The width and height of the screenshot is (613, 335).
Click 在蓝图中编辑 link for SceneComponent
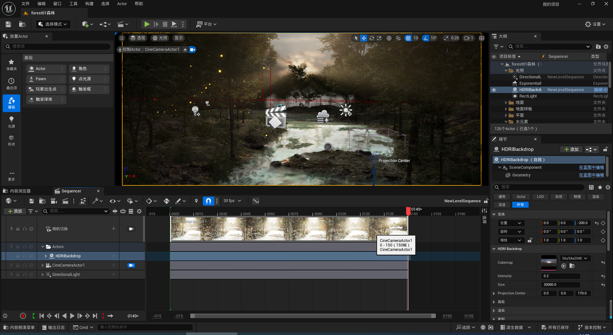[591, 167]
